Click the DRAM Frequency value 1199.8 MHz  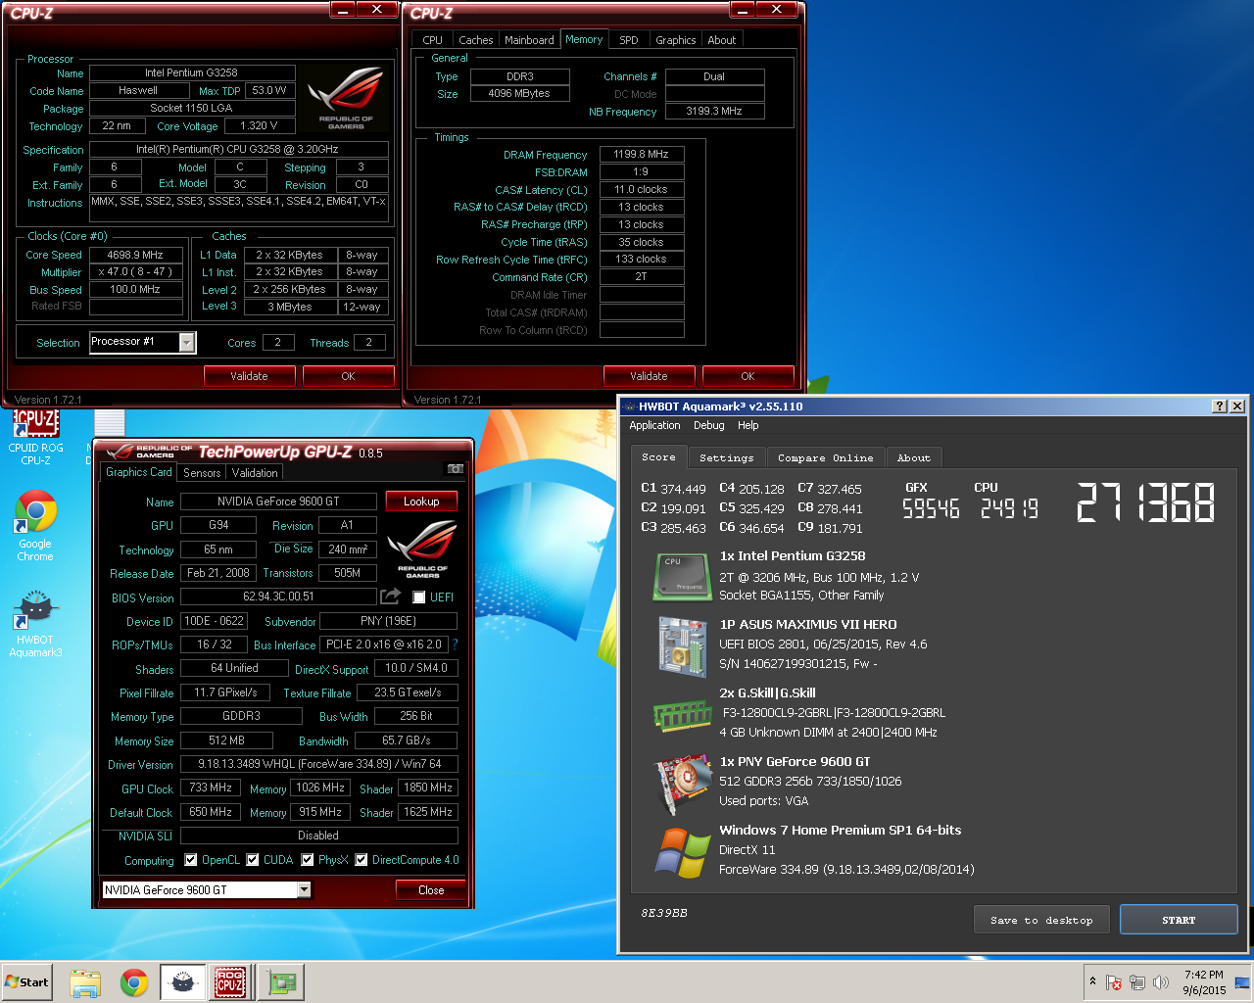click(x=641, y=155)
